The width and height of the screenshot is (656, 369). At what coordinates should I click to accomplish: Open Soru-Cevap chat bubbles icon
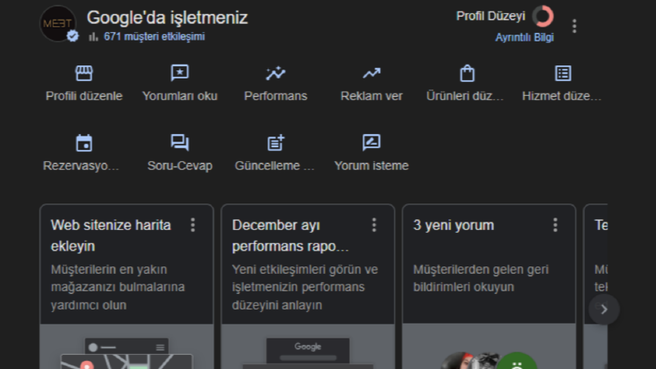(x=180, y=142)
